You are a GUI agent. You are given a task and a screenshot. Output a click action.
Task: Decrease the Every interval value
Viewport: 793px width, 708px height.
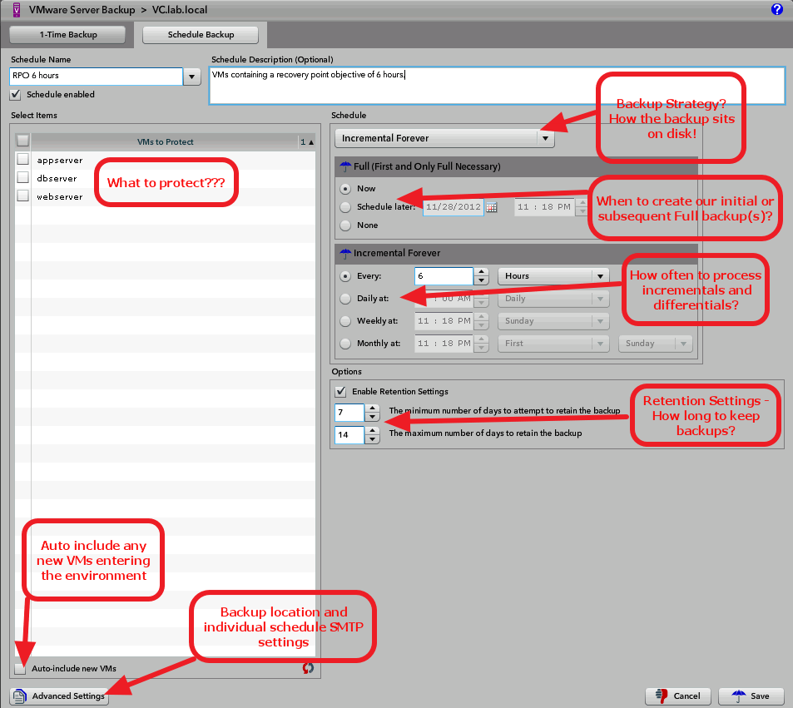[x=481, y=280]
